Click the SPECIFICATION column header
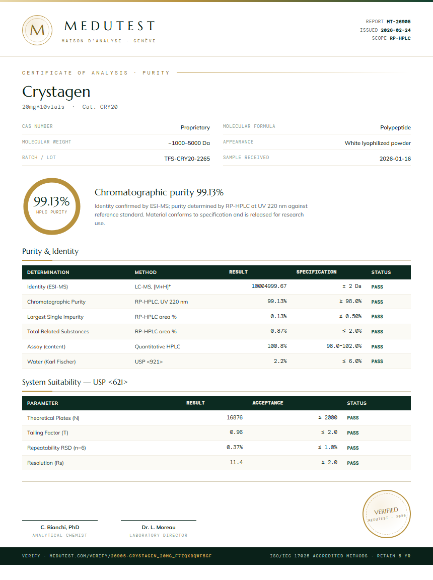433x580 pixels. tap(317, 272)
